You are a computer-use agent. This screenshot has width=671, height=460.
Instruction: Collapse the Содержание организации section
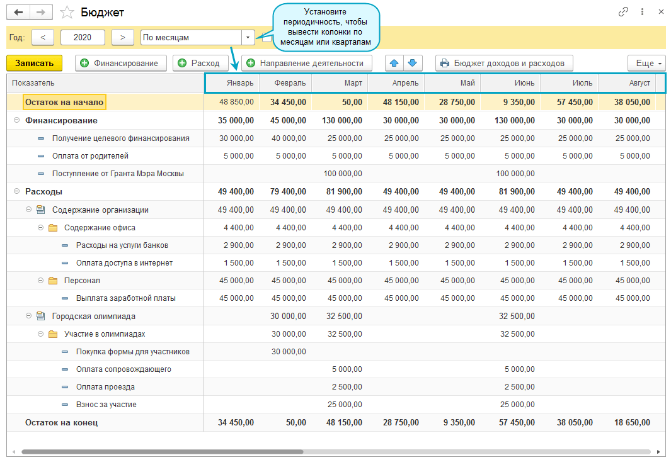[x=29, y=210]
